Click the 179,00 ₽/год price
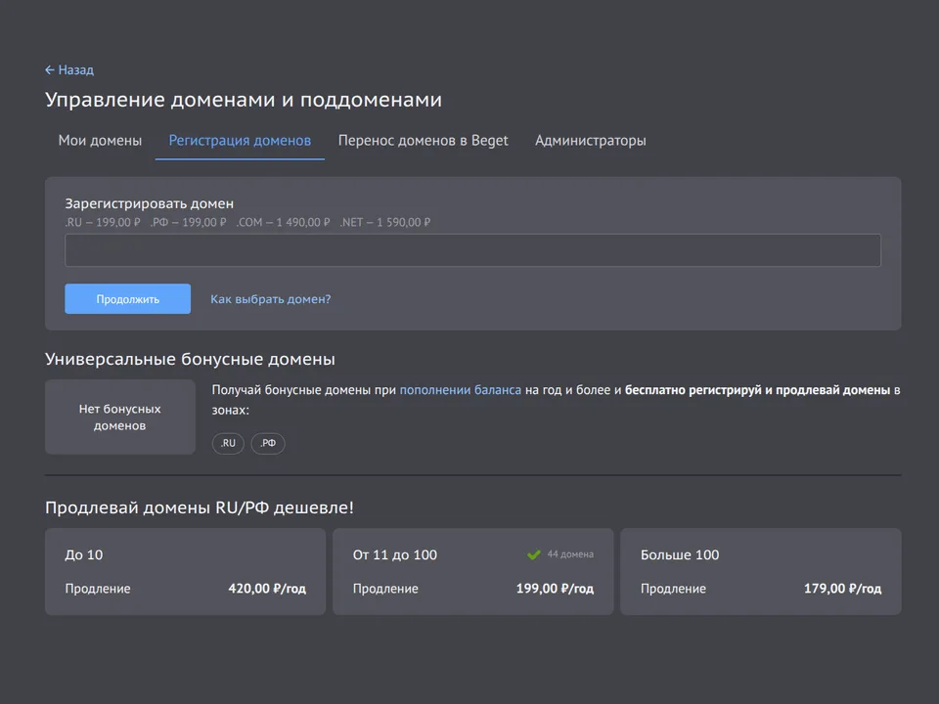Viewport: 939px width, 704px height. tap(842, 589)
